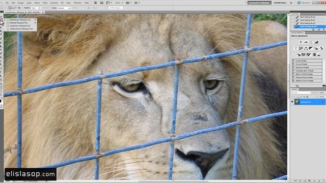Screen dimensions: 326x183
Task: Click the Refine Edge button
Action: tap(116, 8)
